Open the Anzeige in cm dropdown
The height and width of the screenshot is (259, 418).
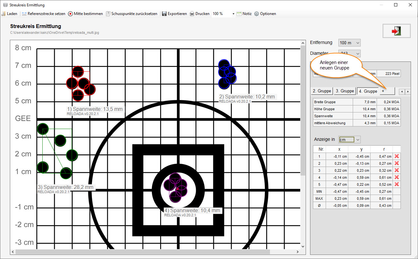350,140
